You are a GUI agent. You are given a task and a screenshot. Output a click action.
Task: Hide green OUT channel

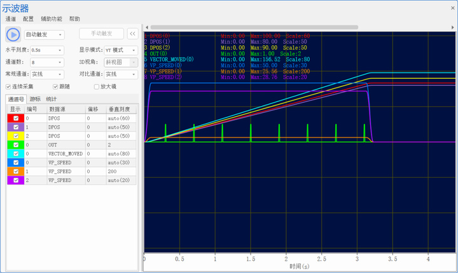(16, 145)
